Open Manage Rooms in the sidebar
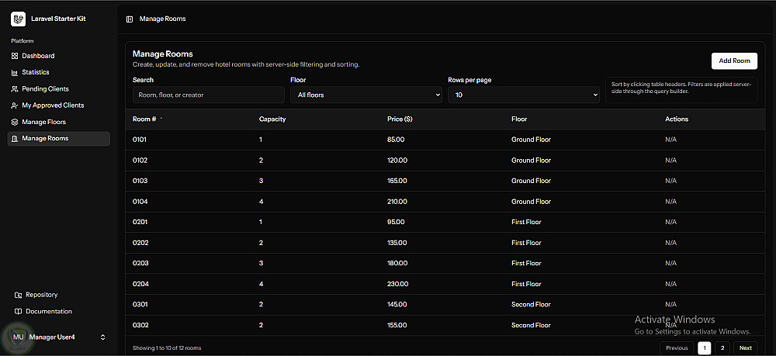The height and width of the screenshot is (356, 776). pos(45,138)
